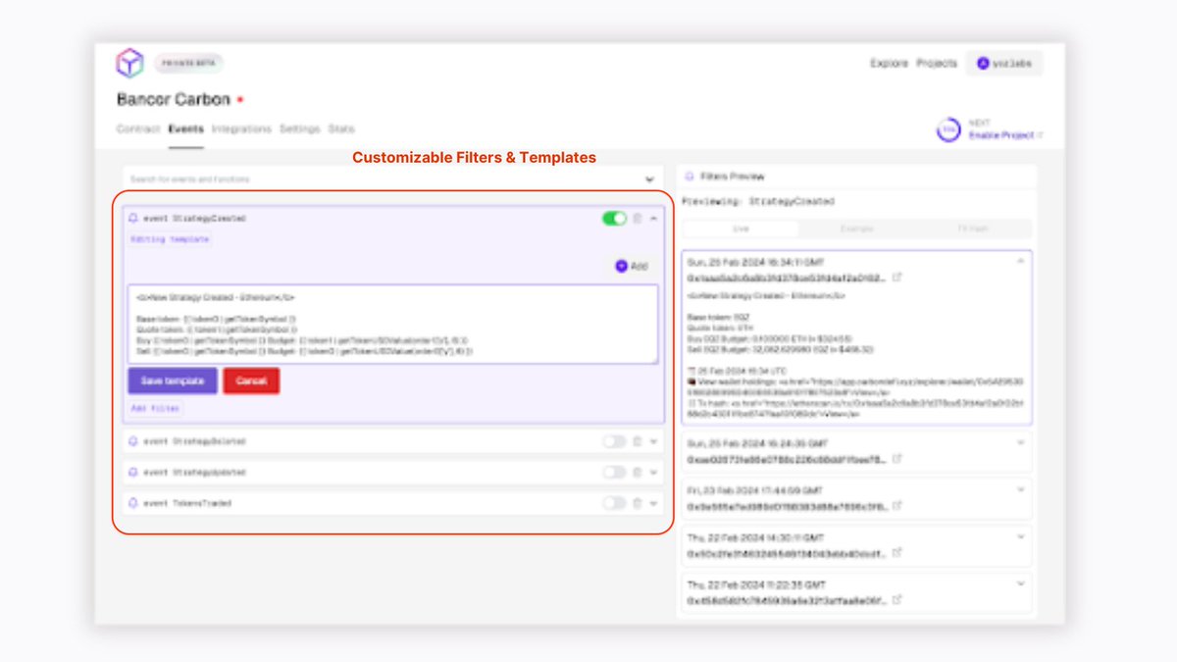Expand the Thu 22 Feb 14:30:11 preview entry
The height and width of the screenshot is (662, 1177).
click(1020, 536)
